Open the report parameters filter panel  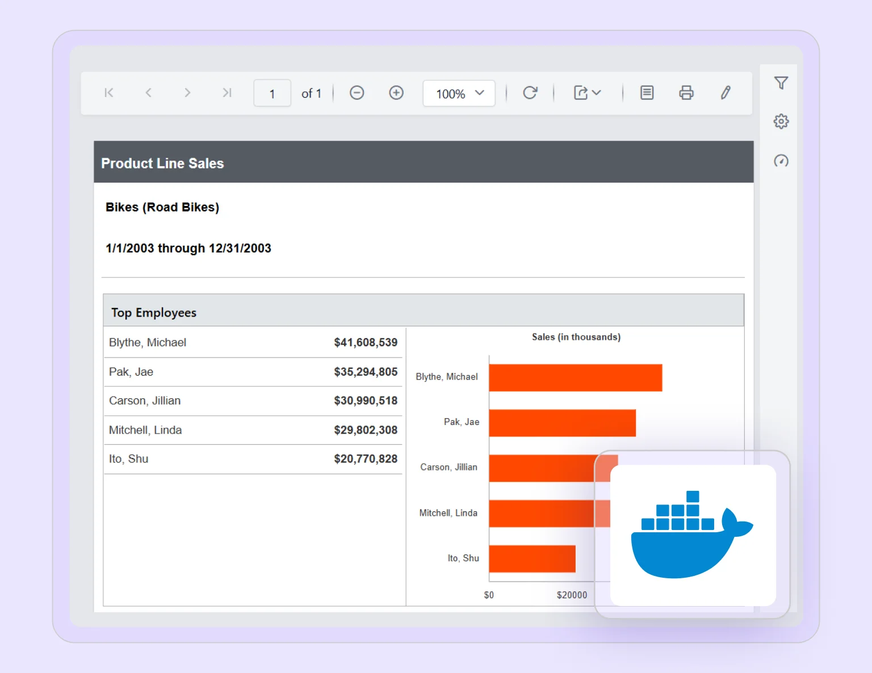(781, 83)
